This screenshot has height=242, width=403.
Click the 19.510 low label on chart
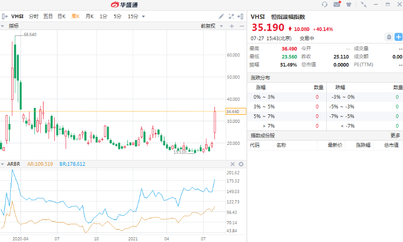180,152
